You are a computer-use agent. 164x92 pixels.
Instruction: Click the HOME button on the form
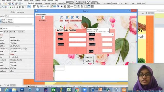88,62
